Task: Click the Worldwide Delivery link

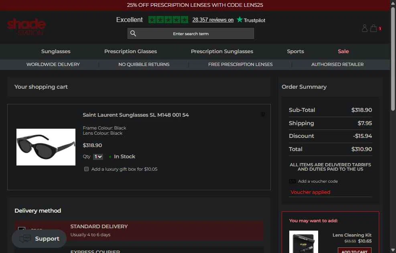Action: (53, 64)
